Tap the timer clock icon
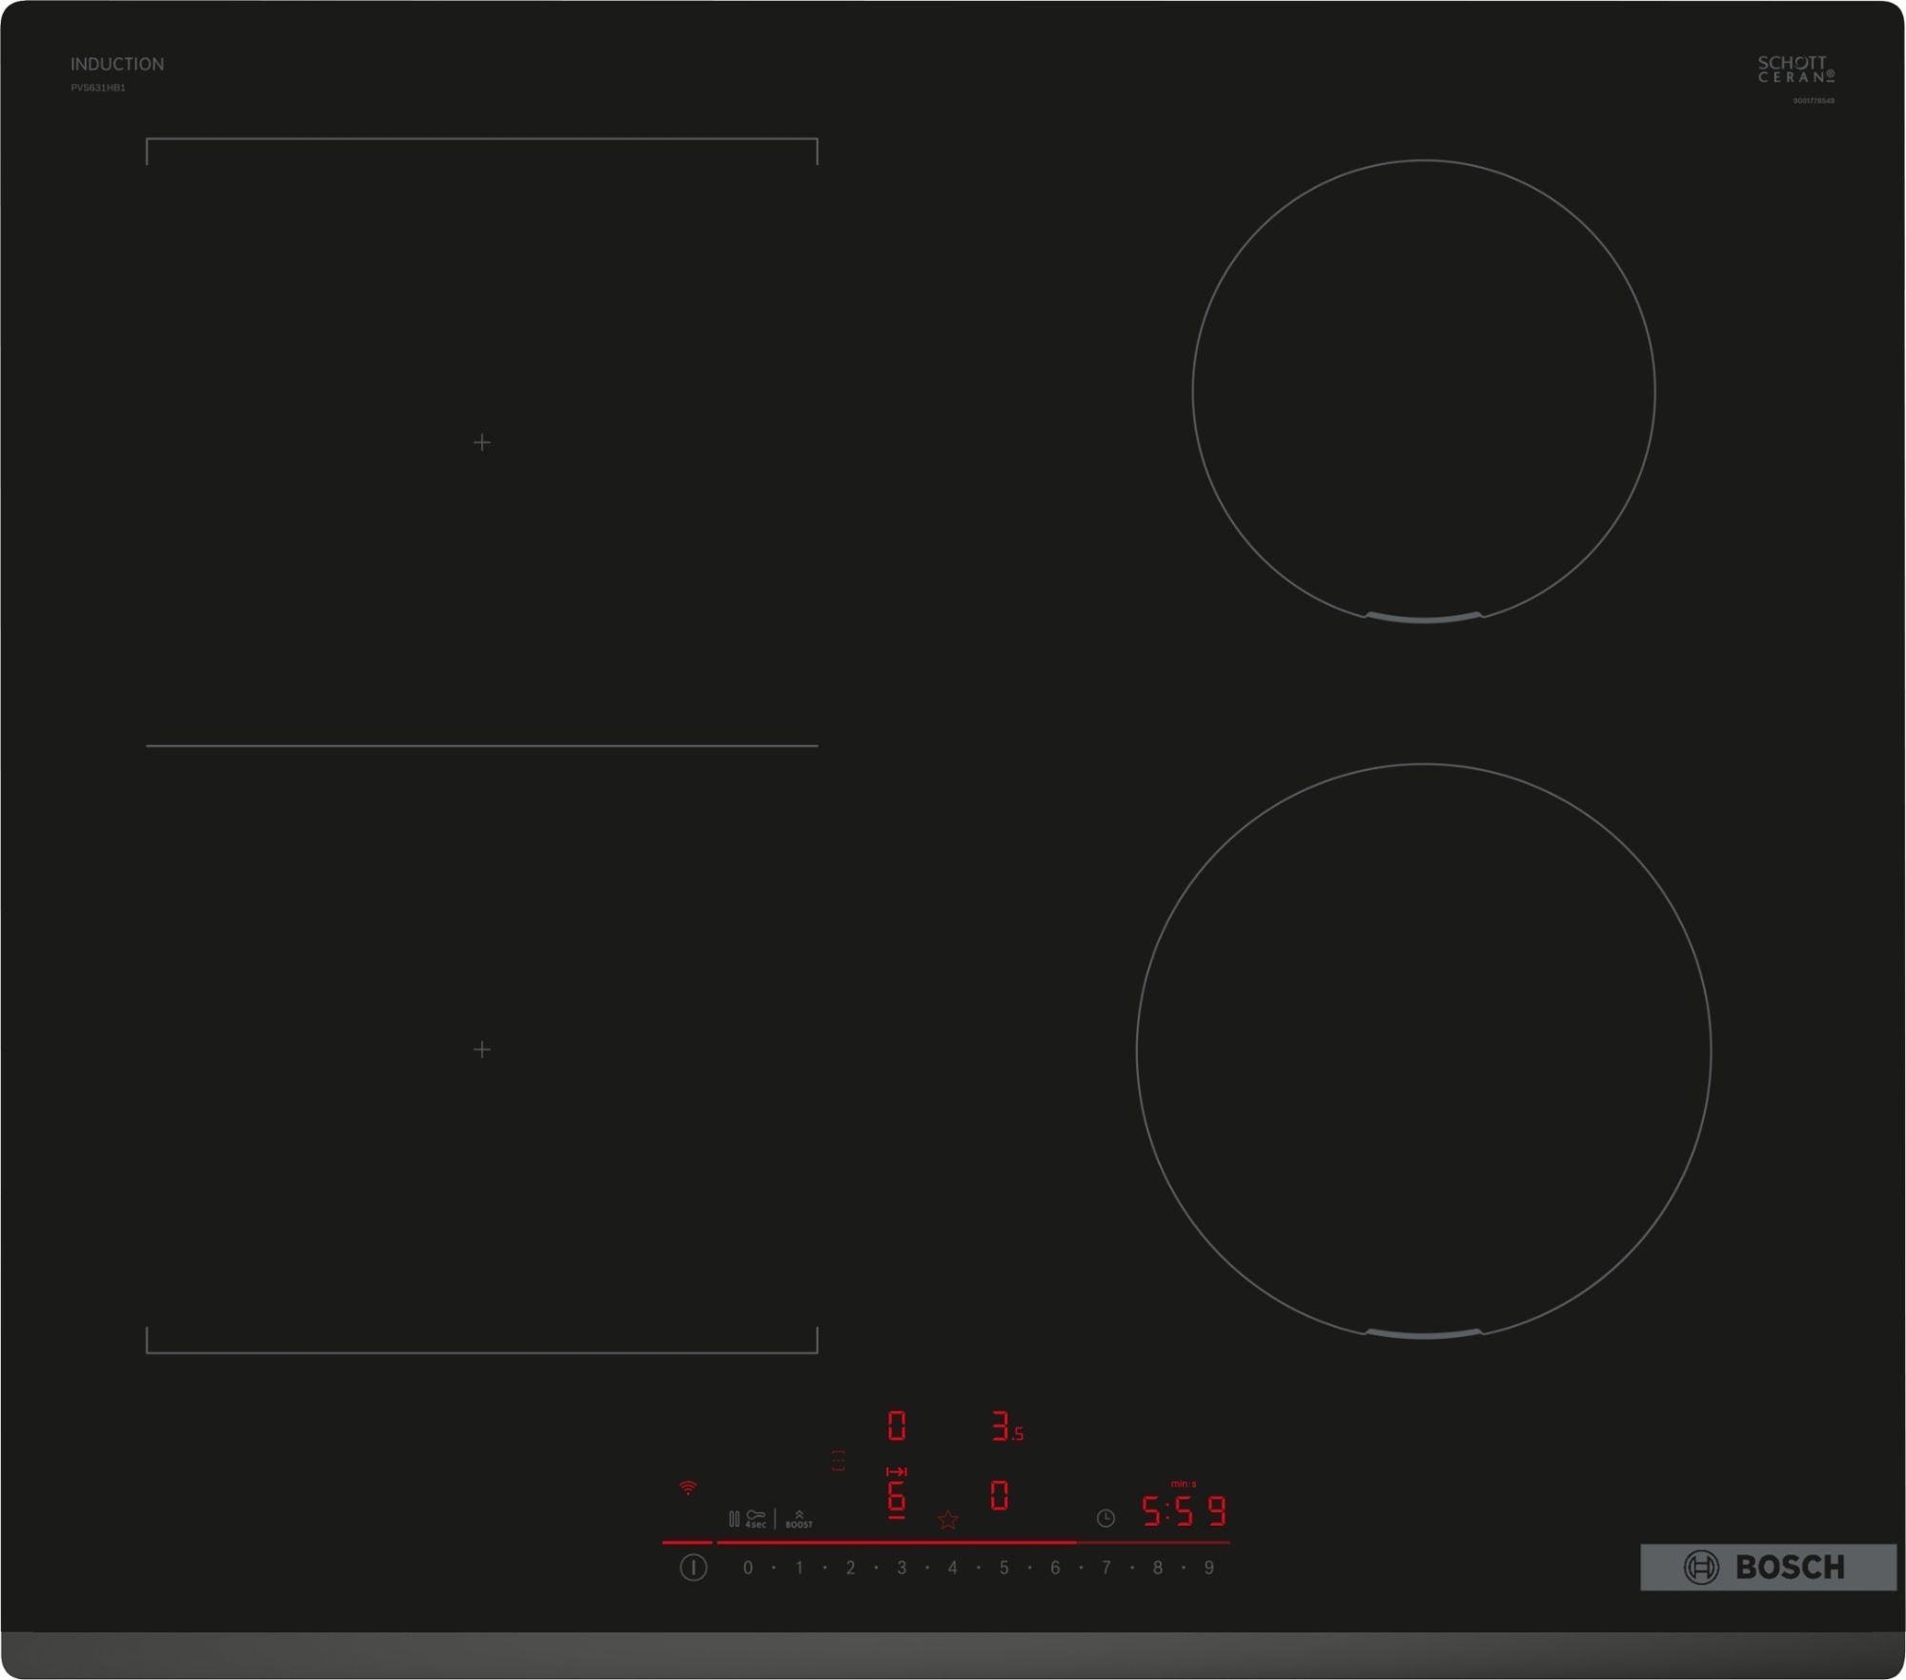Image resolution: width=1906 pixels, height=1680 pixels. 1106,1517
